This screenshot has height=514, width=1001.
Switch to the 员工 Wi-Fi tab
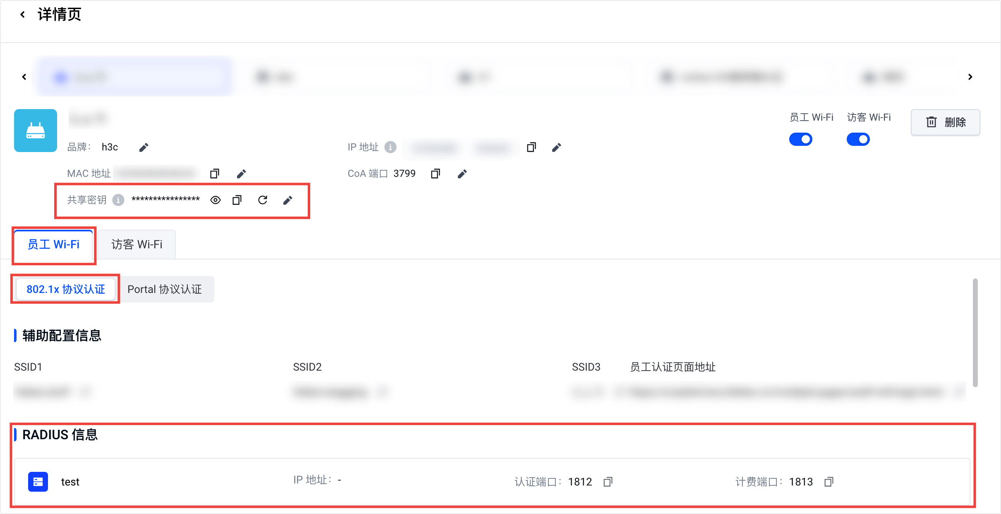[x=53, y=245]
